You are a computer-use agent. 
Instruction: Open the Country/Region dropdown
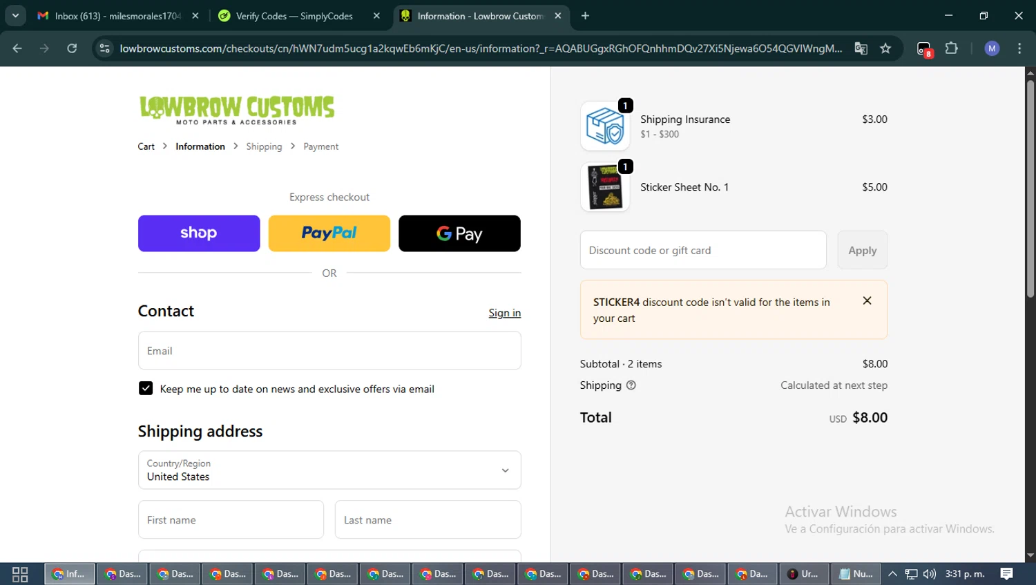click(x=329, y=470)
